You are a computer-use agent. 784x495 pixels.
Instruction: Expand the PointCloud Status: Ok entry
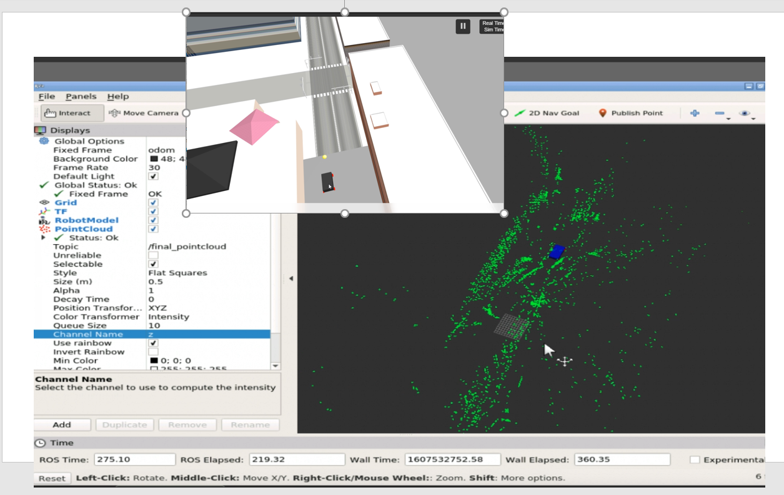click(x=43, y=237)
